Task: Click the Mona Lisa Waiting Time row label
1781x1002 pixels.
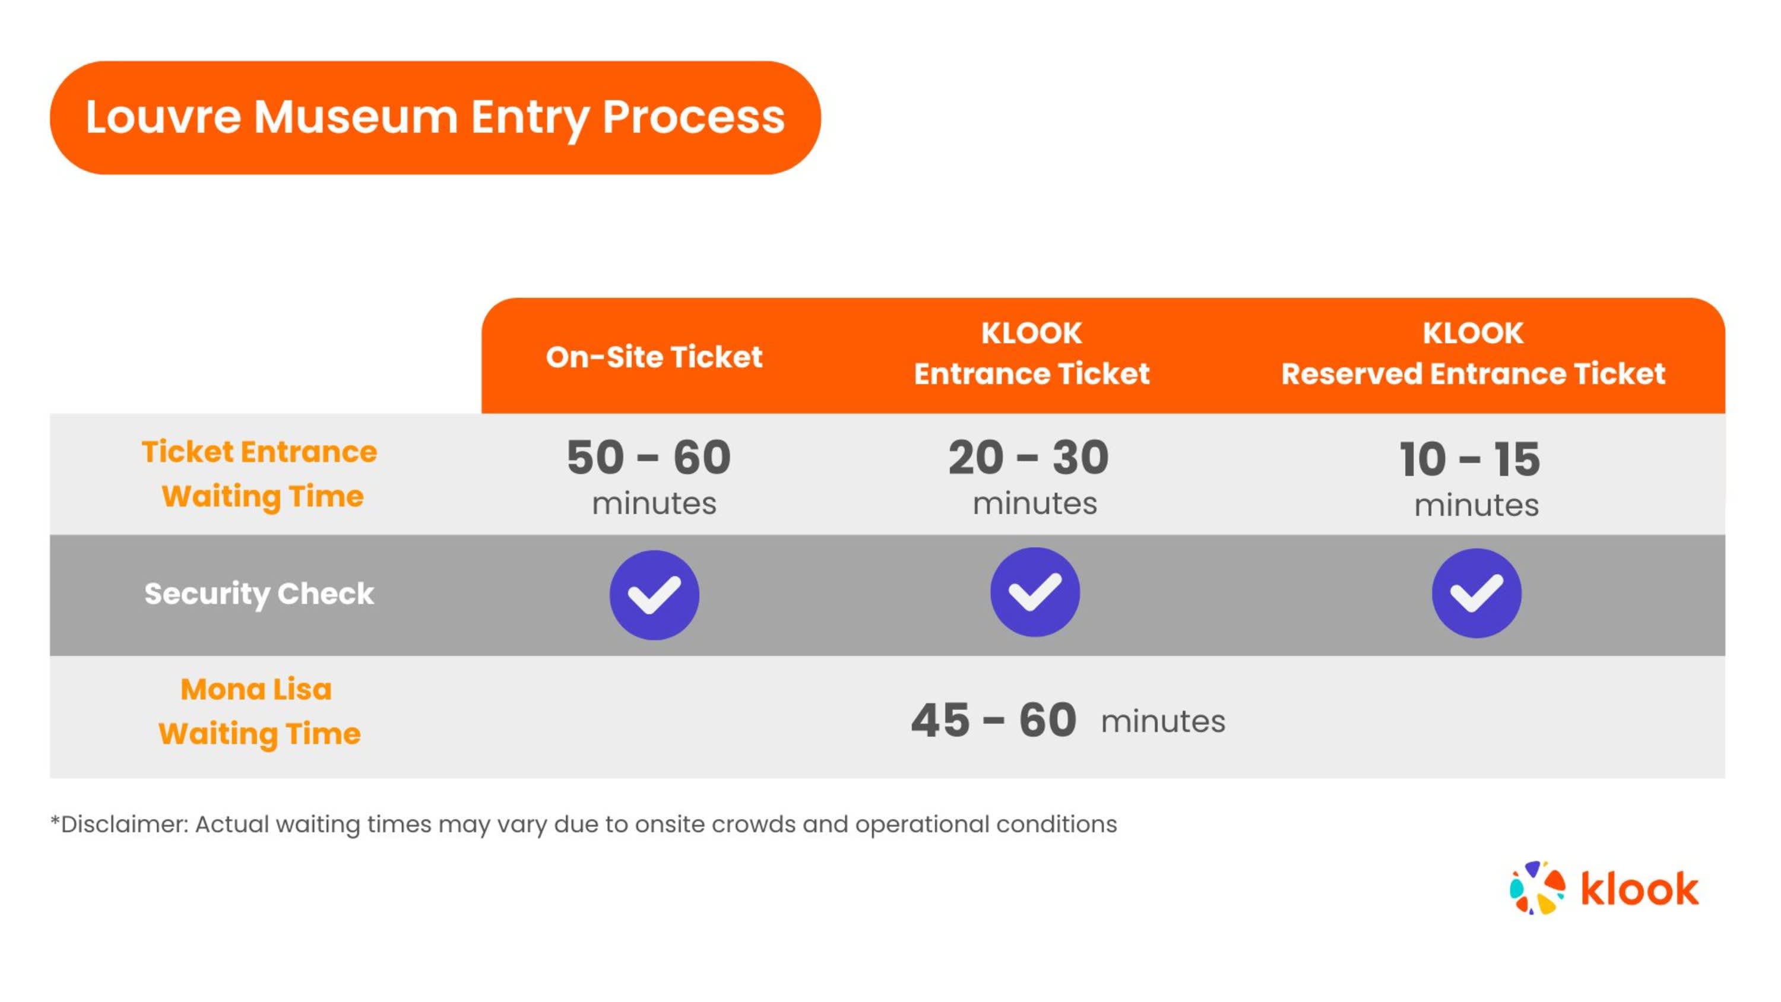Action: pyautogui.click(x=259, y=712)
